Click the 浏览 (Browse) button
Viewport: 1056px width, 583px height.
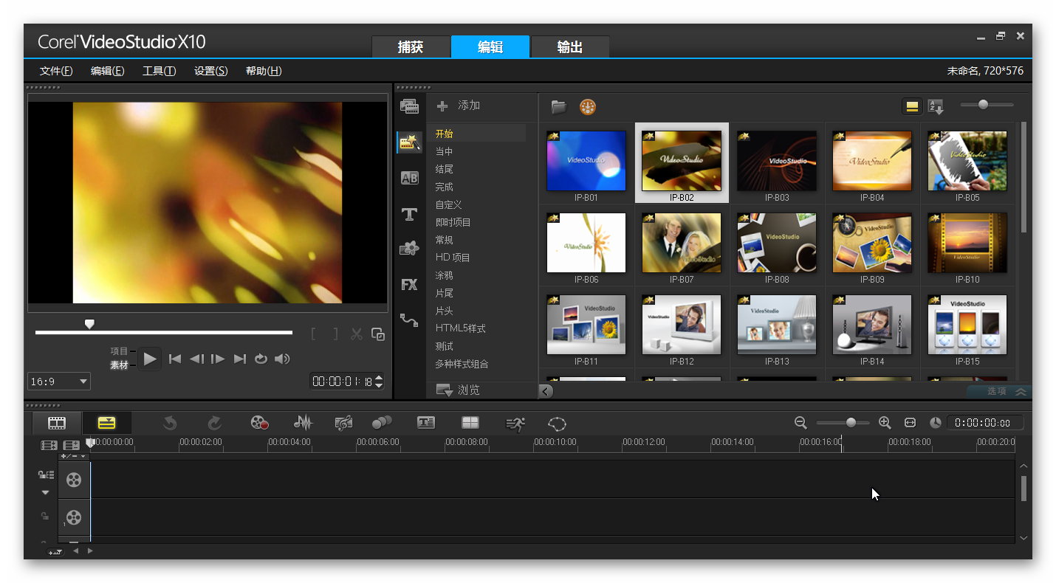(x=459, y=390)
